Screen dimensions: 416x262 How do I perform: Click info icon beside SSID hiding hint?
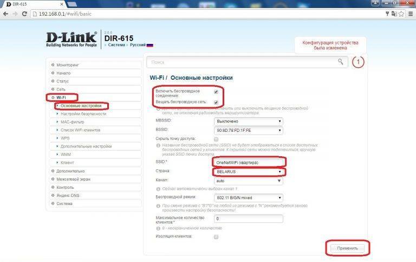[x=158, y=145]
